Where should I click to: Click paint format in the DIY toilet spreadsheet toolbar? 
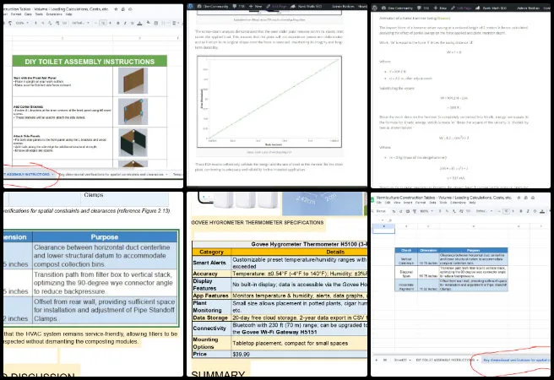[10, 23]
